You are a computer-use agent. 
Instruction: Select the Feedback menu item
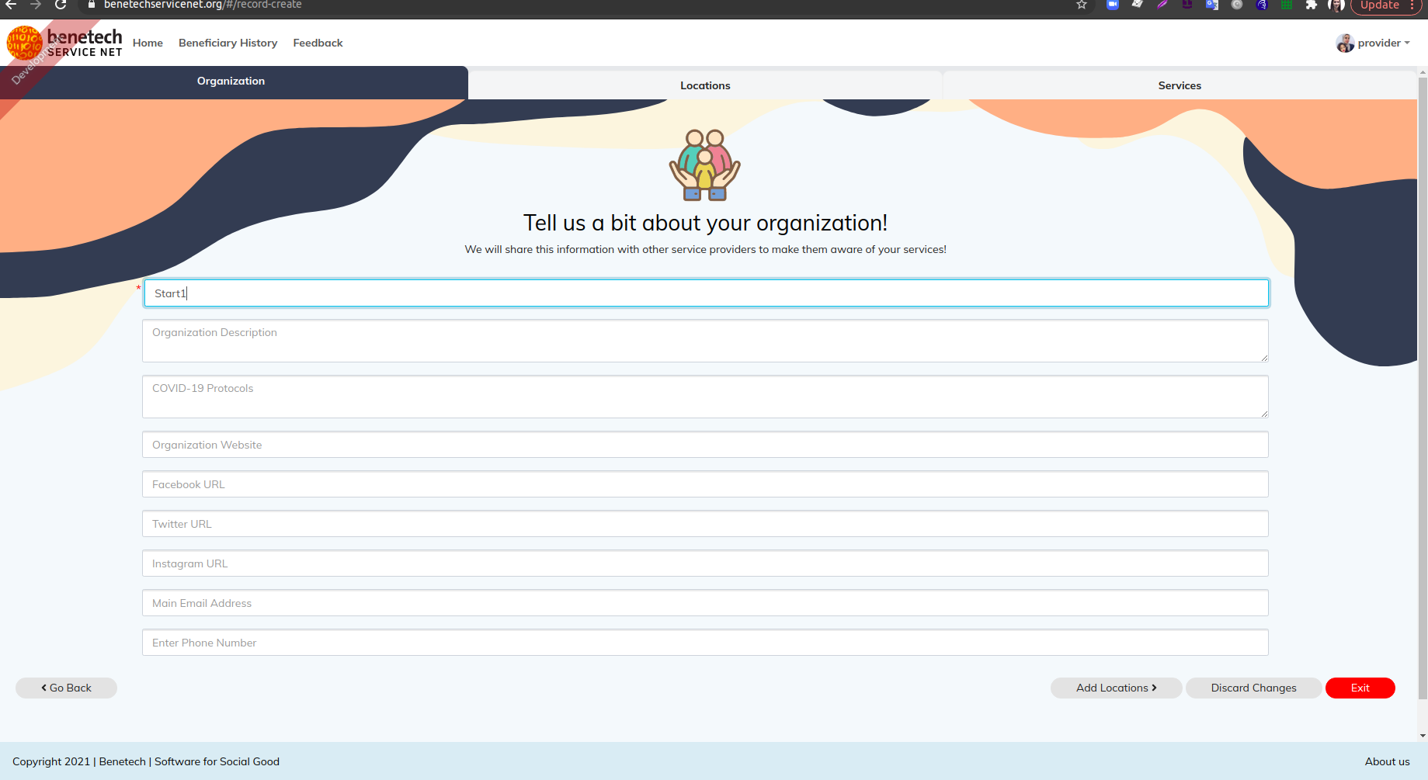click(x=318, y=43)
